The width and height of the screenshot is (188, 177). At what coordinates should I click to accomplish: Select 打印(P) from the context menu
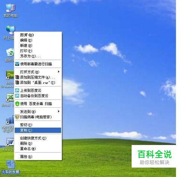click(x=38, y=51)
